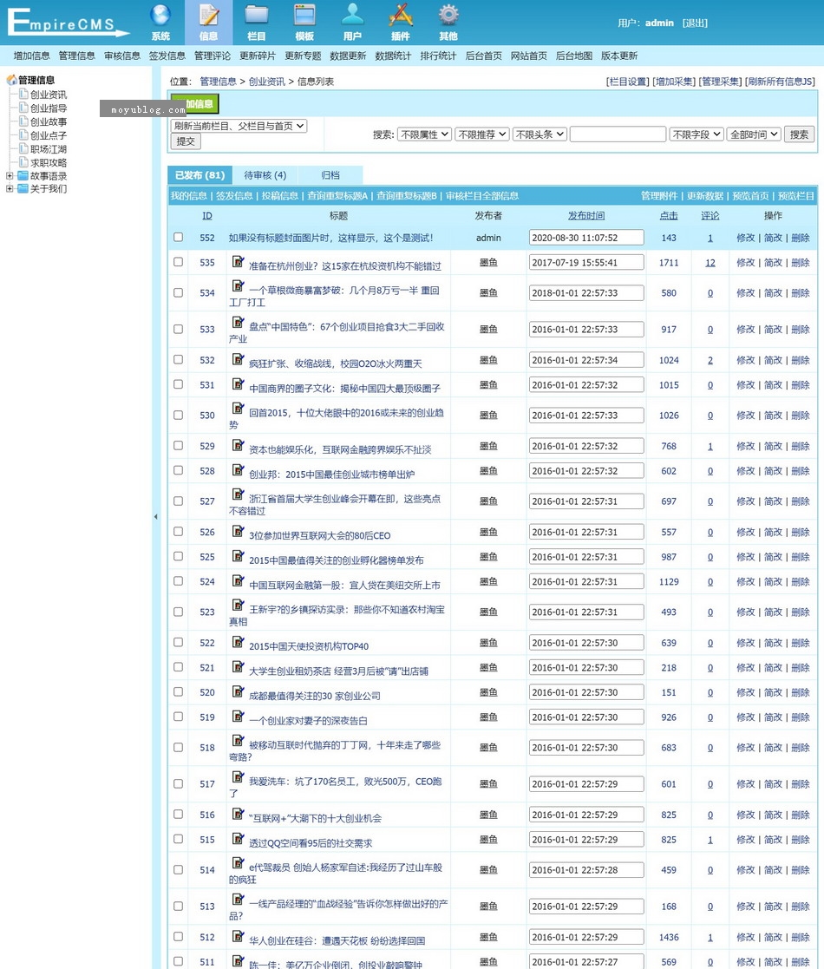Expand the 故事语录 tree node
Image resolution: width=824 pixels, height=969 pixels.
click(x=10, y=176)
